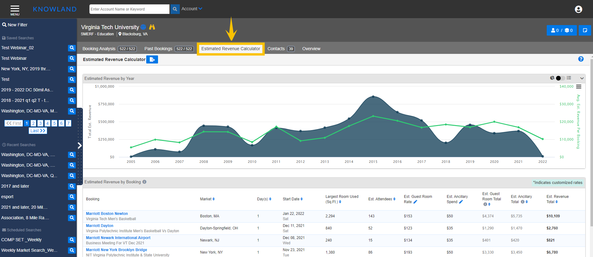Image resolution: width=593 pixels, height=257 pixels.
Task: Click the globe icon next to the account name
Action: (143, 27)
